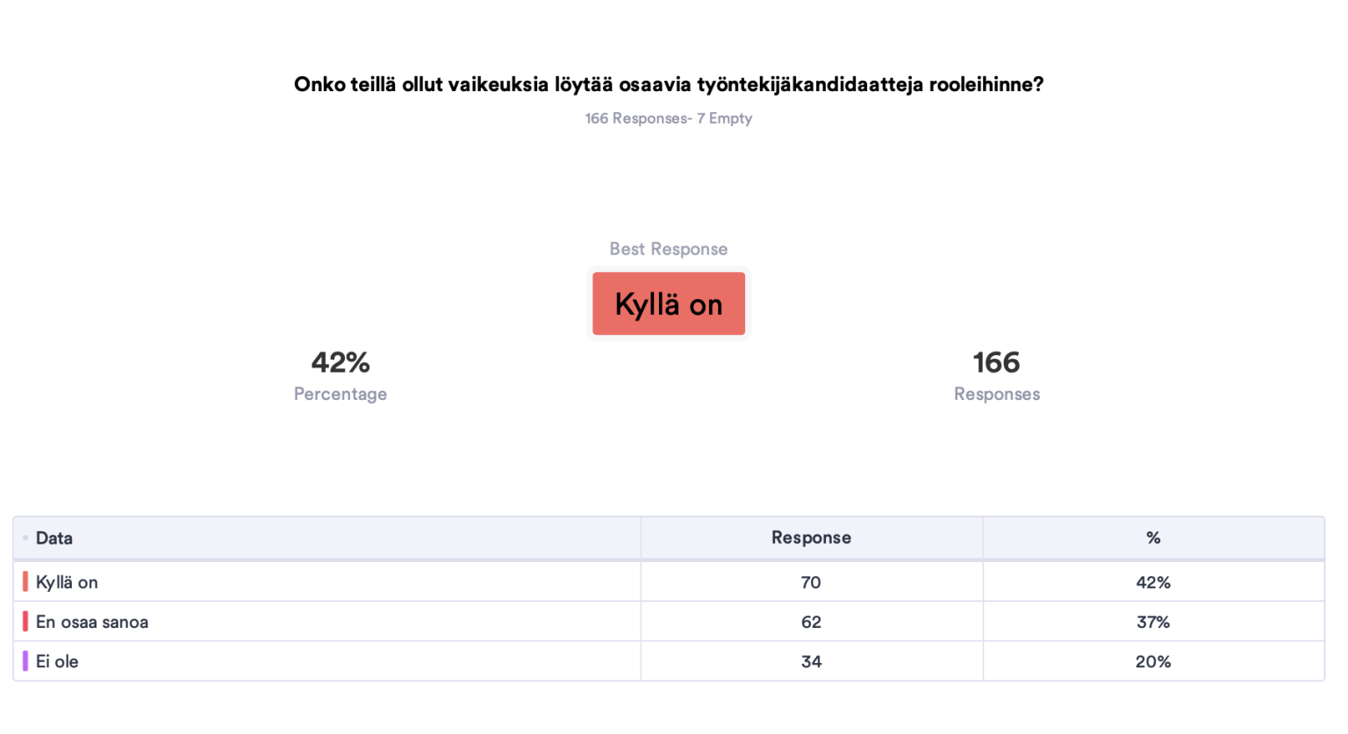Screen dimensions: 1348x734
Task: Click the large '42%' percentage statistic
Action: (x=341, y=362)
